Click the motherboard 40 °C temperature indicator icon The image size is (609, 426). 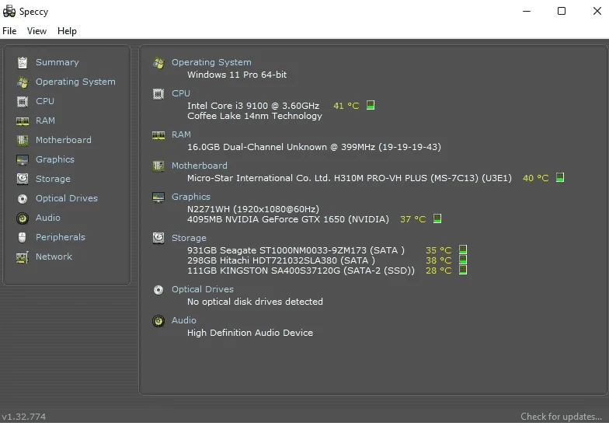tap(559, 177)
